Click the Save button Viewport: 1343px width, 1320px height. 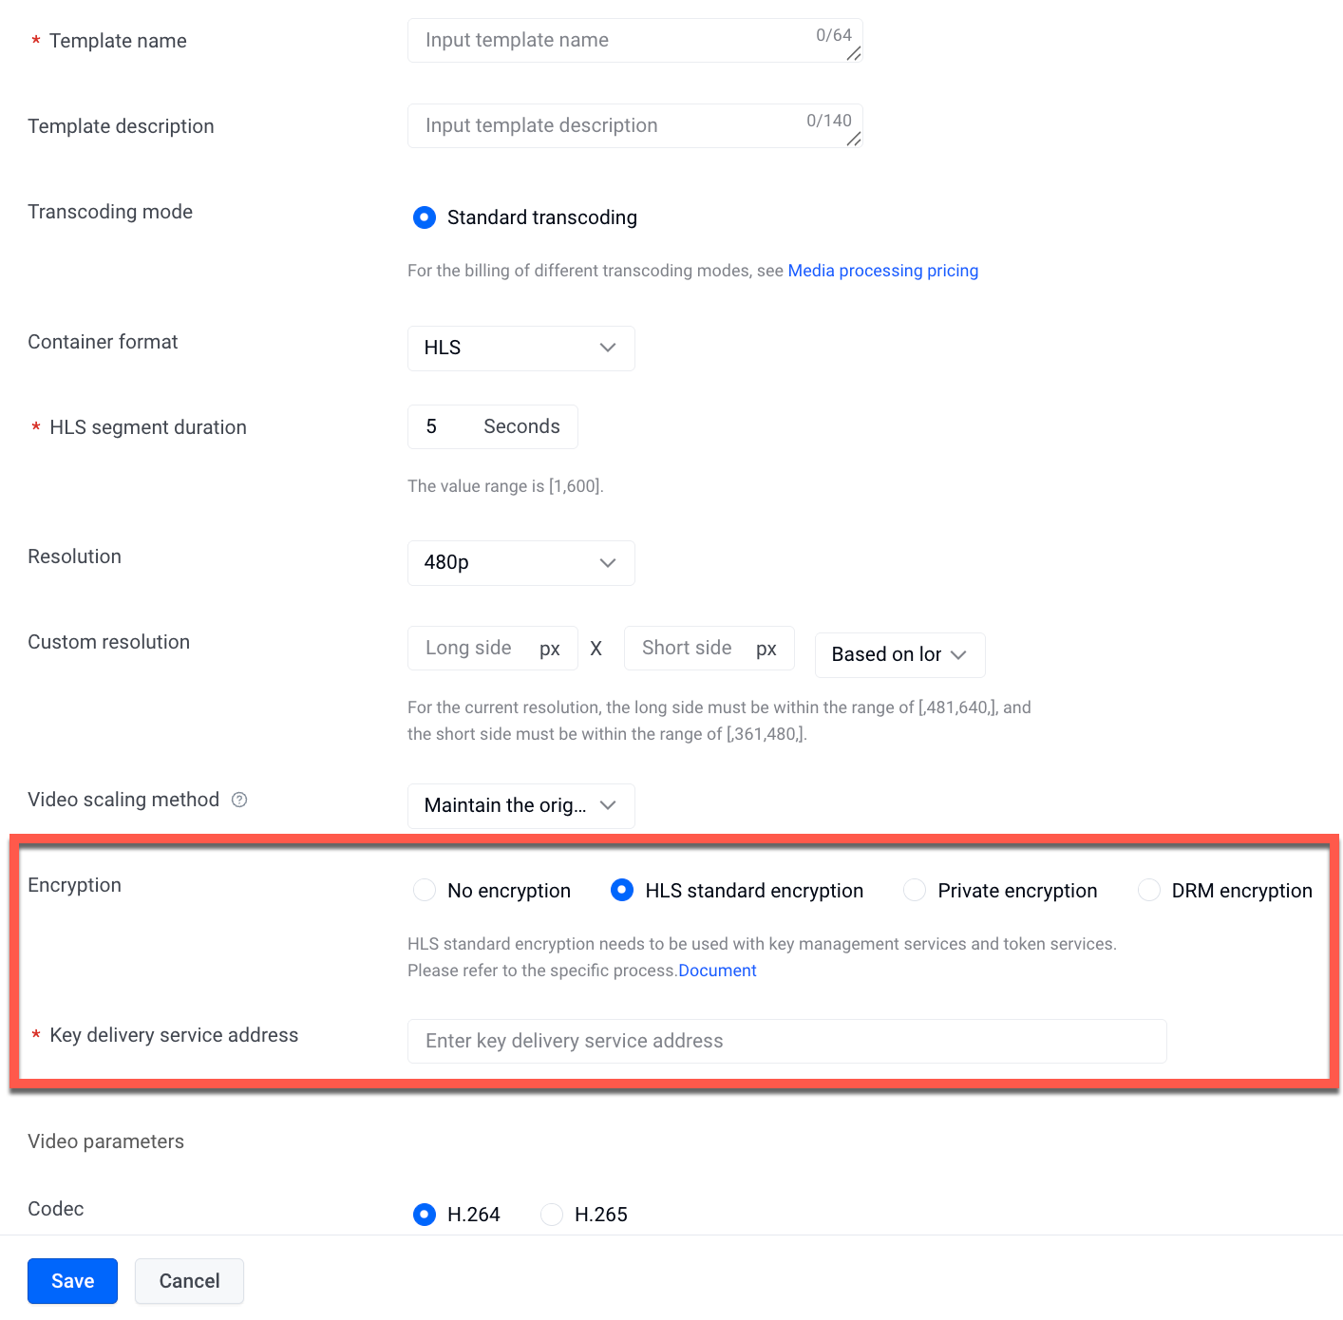click(x=73, y=1281)
